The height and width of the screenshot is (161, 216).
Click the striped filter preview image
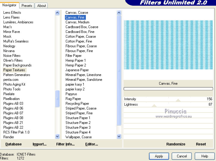coord(168,45)
